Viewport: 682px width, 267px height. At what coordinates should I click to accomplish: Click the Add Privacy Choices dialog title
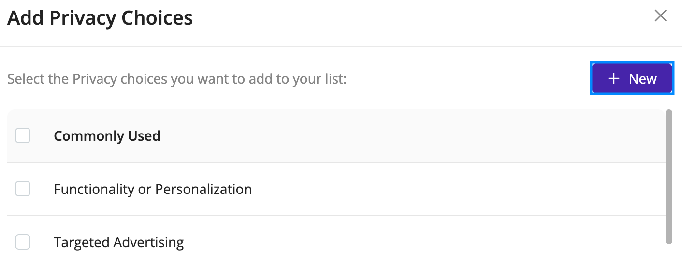tap(100, 18)
